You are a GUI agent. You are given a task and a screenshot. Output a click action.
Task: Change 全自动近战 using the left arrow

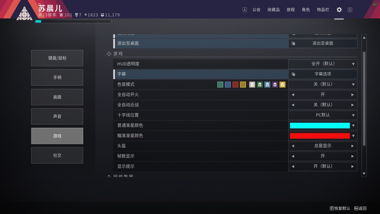click(x=293, y=105)
